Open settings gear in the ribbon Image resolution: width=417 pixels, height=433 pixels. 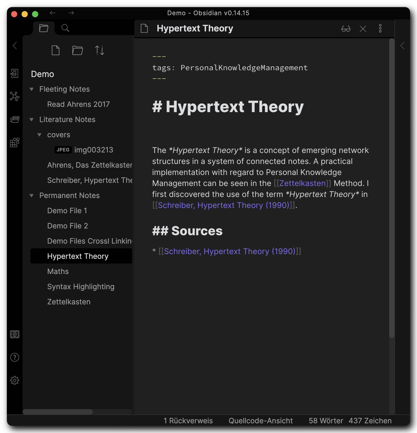(x=14, y=380)
